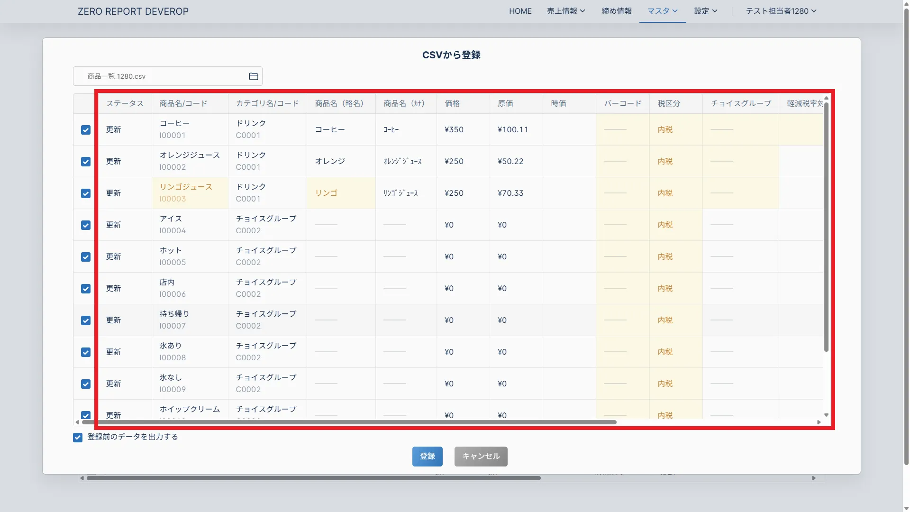This screenshot has width=910, height=512.
Task: Open 締め情報 from the navigation bar
Action: pyautogui.click(x=616, y=11)
